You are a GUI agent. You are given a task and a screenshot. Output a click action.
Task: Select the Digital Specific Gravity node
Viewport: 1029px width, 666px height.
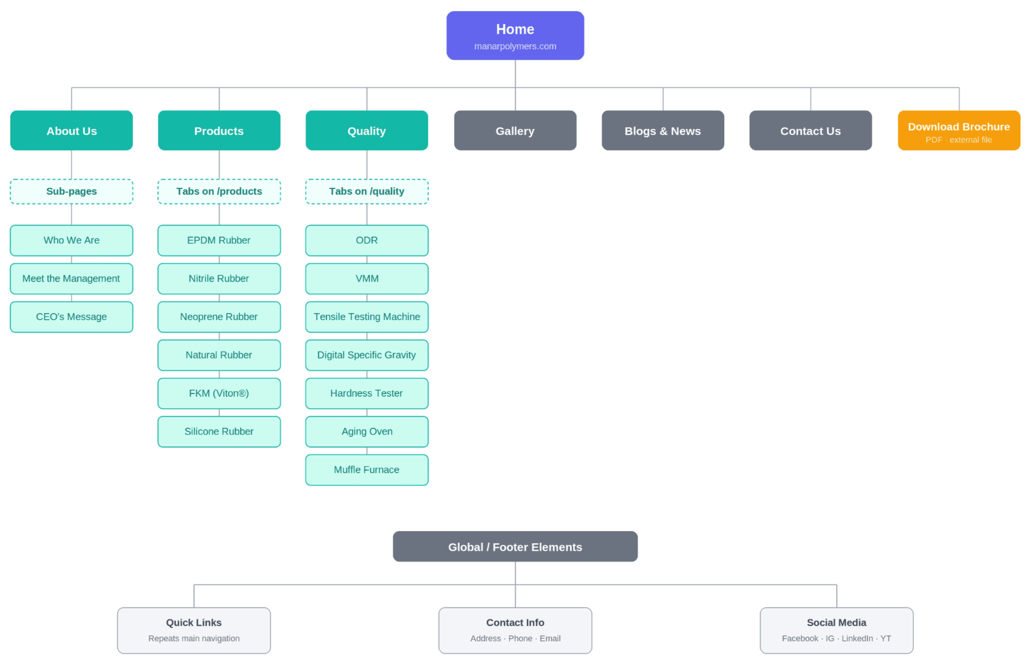point(367,355)
